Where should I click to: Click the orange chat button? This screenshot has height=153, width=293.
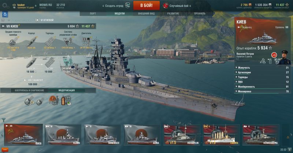click(x=5, y=150)
